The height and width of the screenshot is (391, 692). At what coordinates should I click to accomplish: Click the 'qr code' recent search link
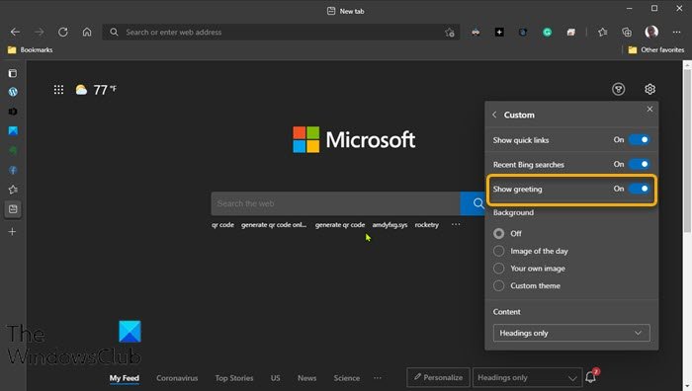pos(222,225)
